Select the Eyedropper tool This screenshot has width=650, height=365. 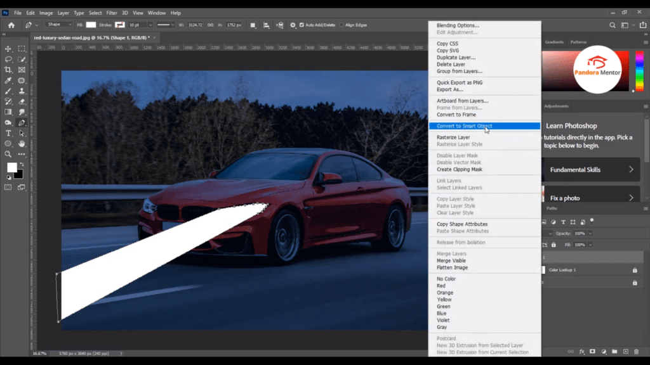[x=8, y=80]
